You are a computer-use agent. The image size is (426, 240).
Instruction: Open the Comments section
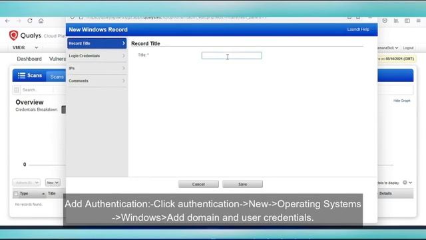pos(97,81)
